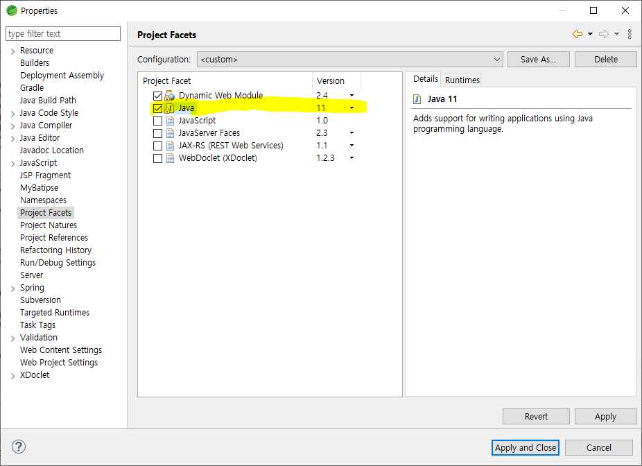The image size is (642, 466).
Task: Click the help question mark icon
Action: 19,447
